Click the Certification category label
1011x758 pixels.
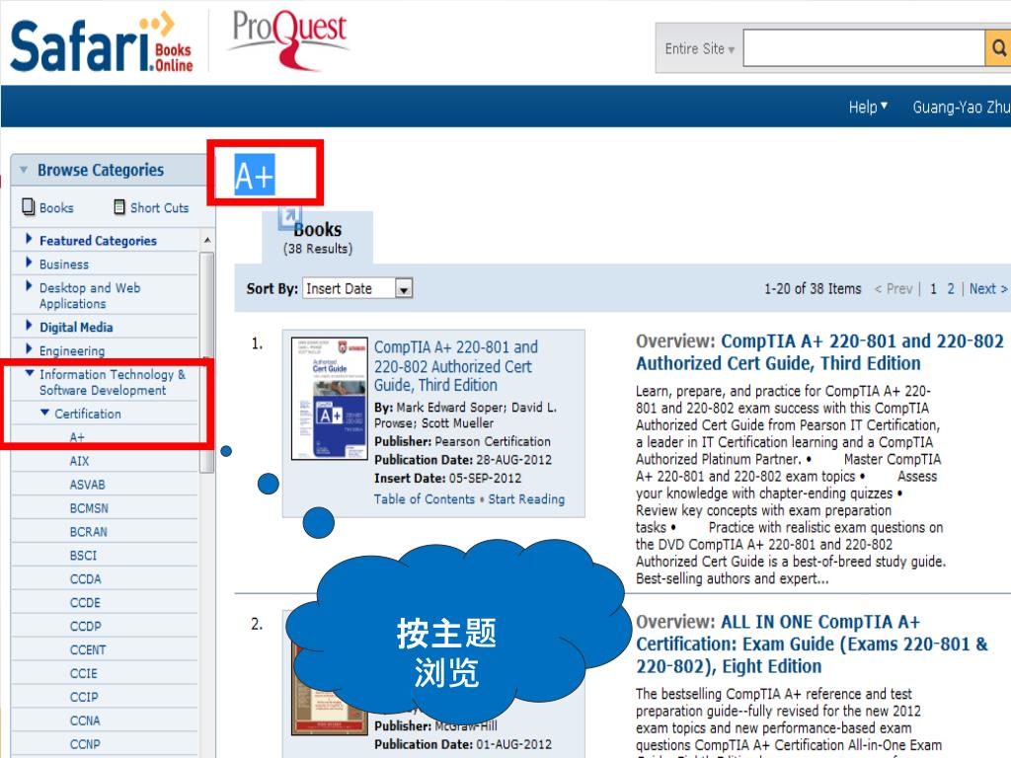tap(88, 414)
